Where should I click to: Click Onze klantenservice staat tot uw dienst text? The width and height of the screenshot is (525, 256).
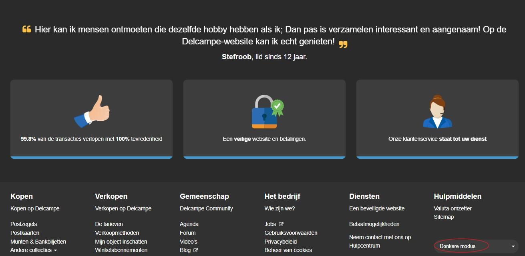pyautogui.click(x=438, y=139)
